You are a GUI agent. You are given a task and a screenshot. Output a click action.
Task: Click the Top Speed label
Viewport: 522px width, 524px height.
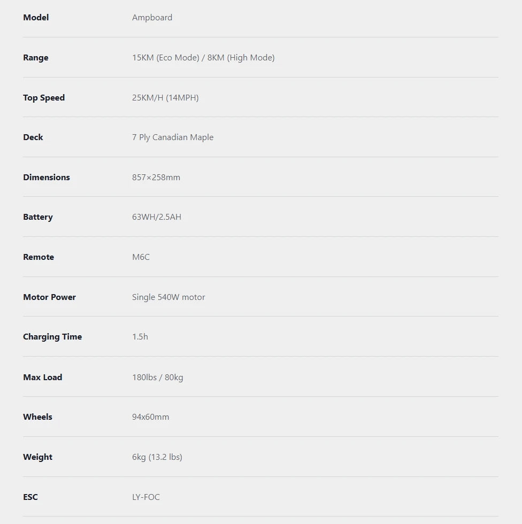click(44, 98)
